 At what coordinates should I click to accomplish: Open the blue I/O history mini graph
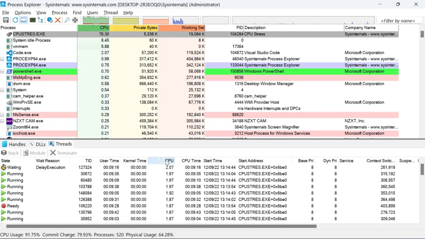point(186,20)
